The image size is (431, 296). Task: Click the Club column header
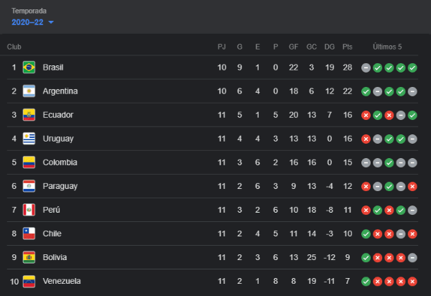point(14,47)
